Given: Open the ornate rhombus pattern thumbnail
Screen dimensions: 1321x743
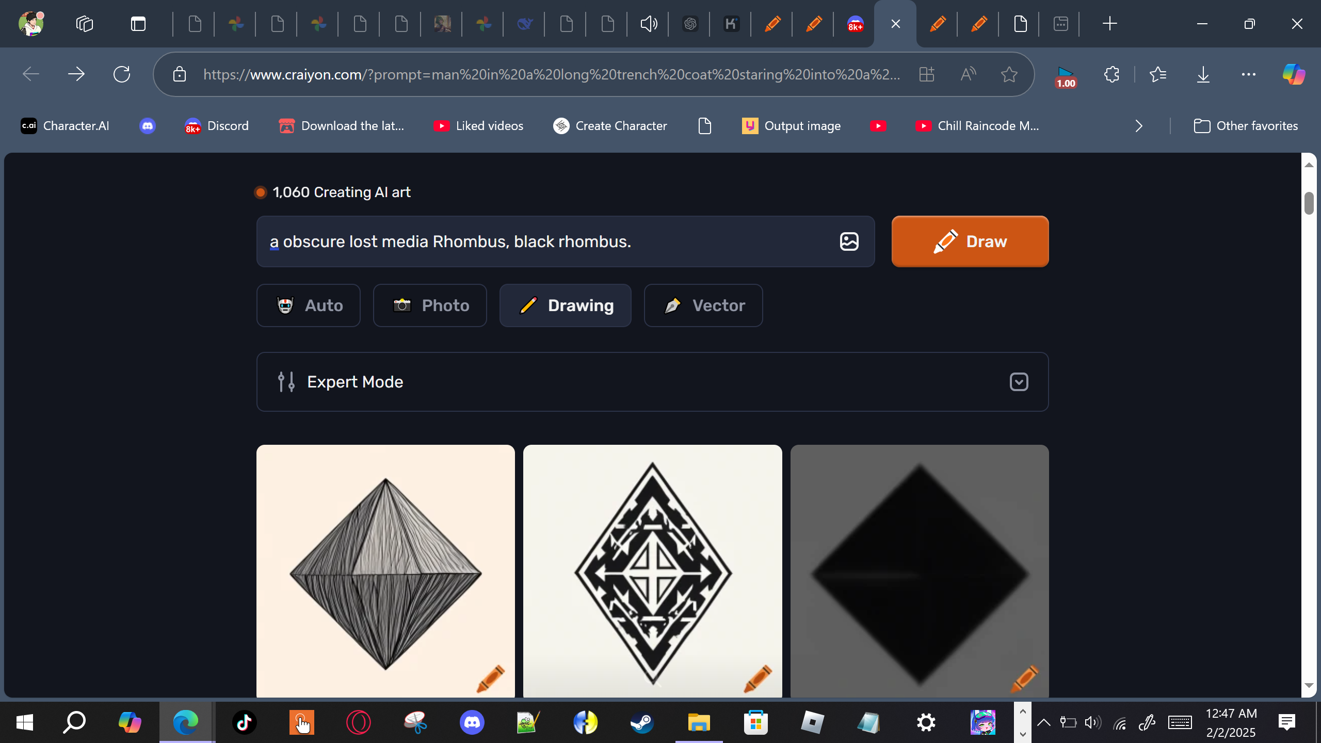Looking at the screenshot, I should pos(652,571).
